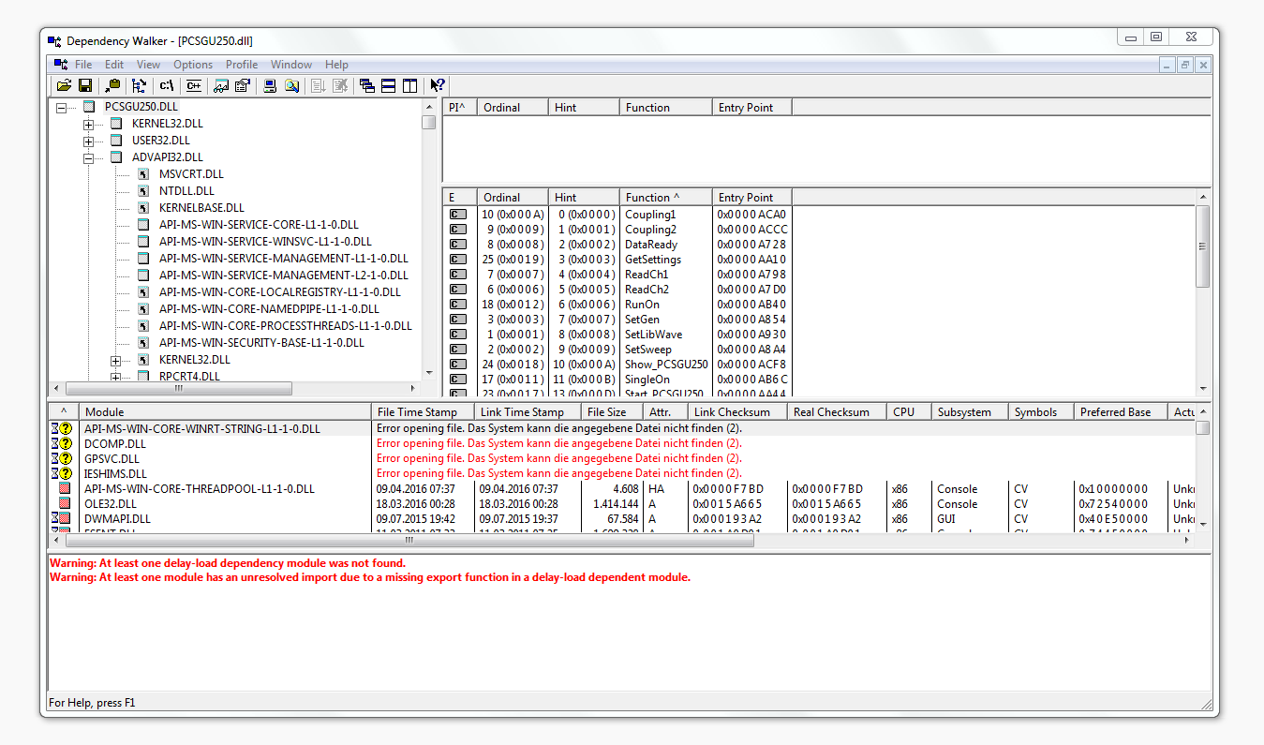Click the tree pane horizontal scrollbar
The image size is (1264, 745).
tap(234, 388)
